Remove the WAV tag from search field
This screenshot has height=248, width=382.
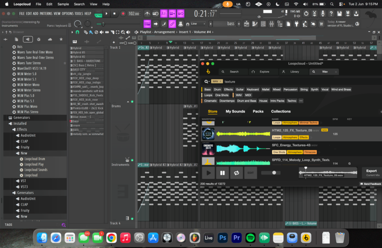221,81
